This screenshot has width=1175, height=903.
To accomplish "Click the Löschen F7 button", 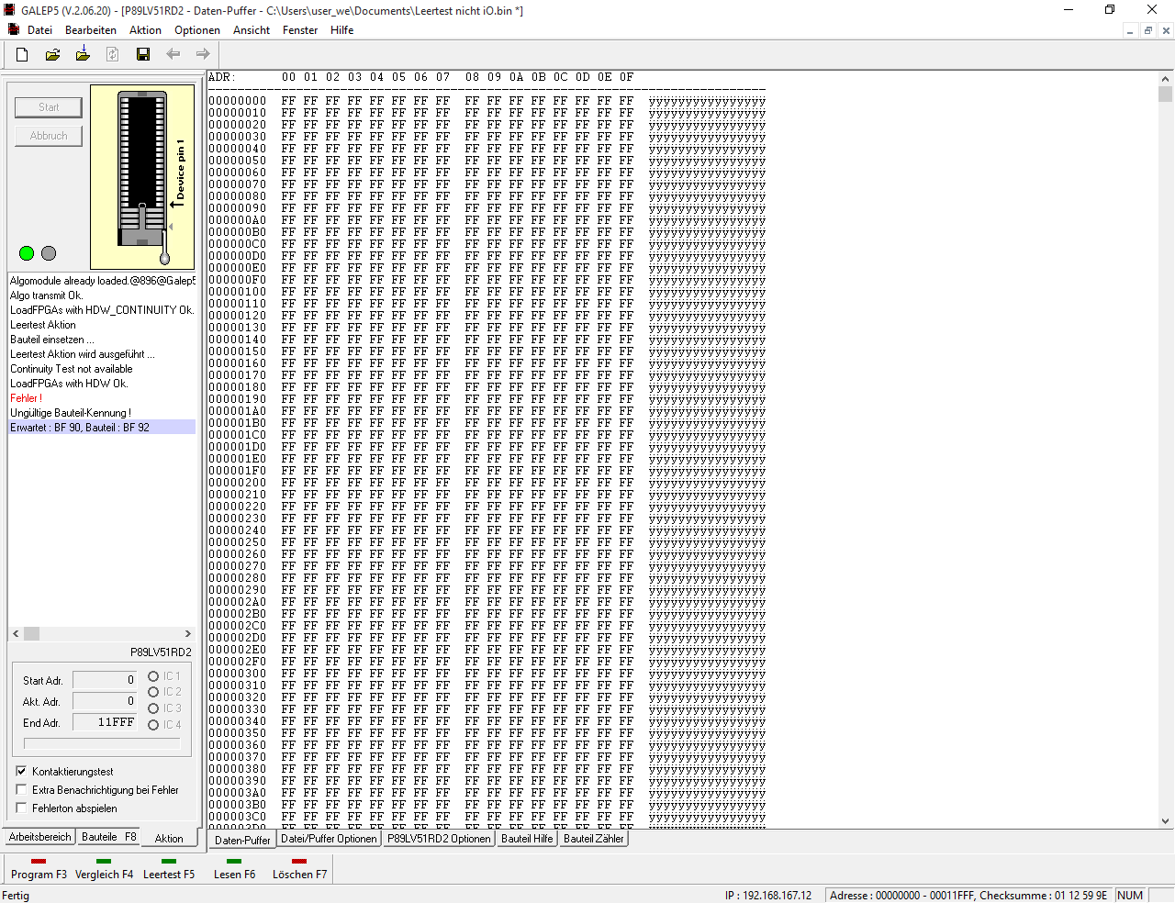I will (299, 870).
